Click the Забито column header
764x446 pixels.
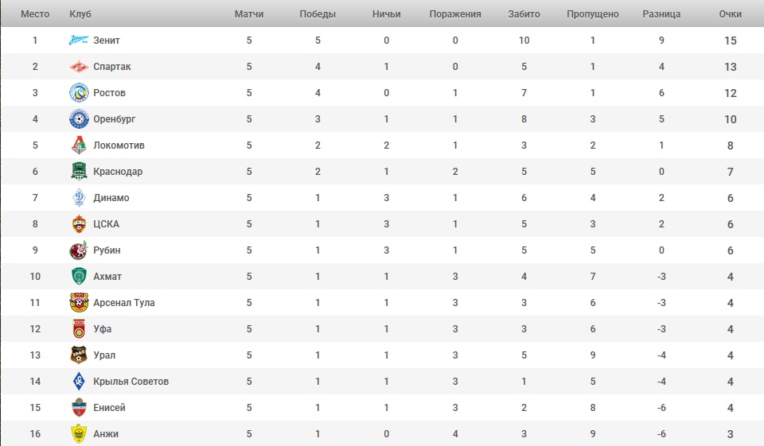point(524,14)
